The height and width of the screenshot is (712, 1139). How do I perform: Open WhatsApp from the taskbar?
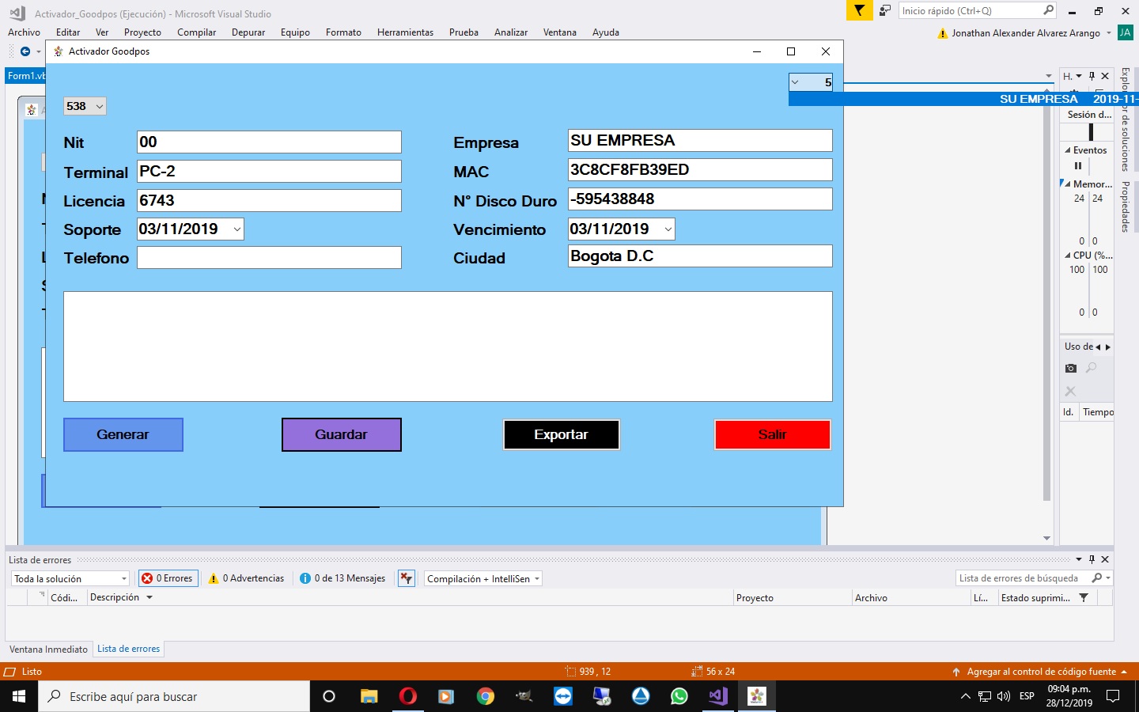click(679, 696)
